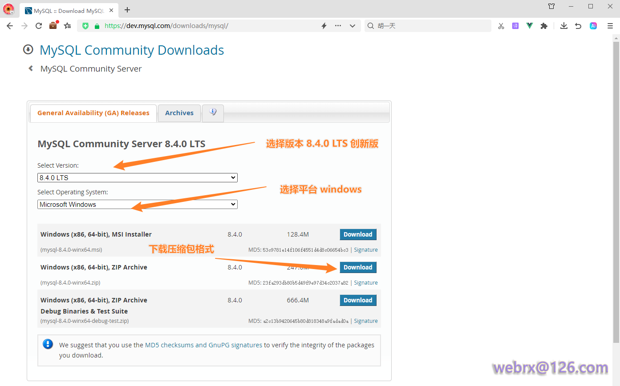The image size is (620, 386).
Task: Click the Debug Binaries & Test Suite text
Action: (84, 311)
